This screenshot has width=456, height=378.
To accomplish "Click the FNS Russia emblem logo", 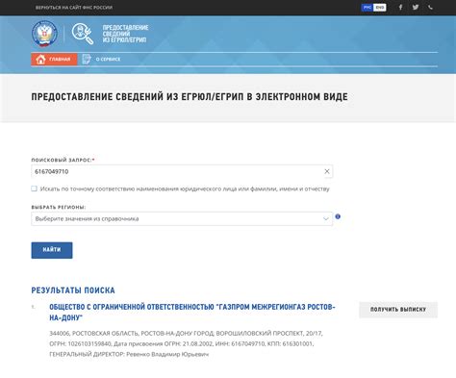I will [x=44, y=34].
